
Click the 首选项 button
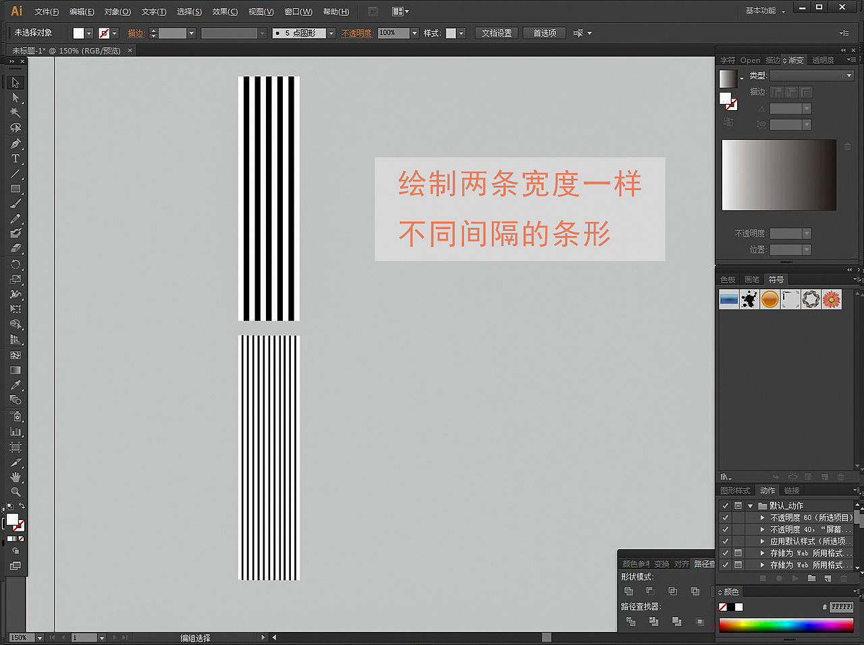coord(544,32)
